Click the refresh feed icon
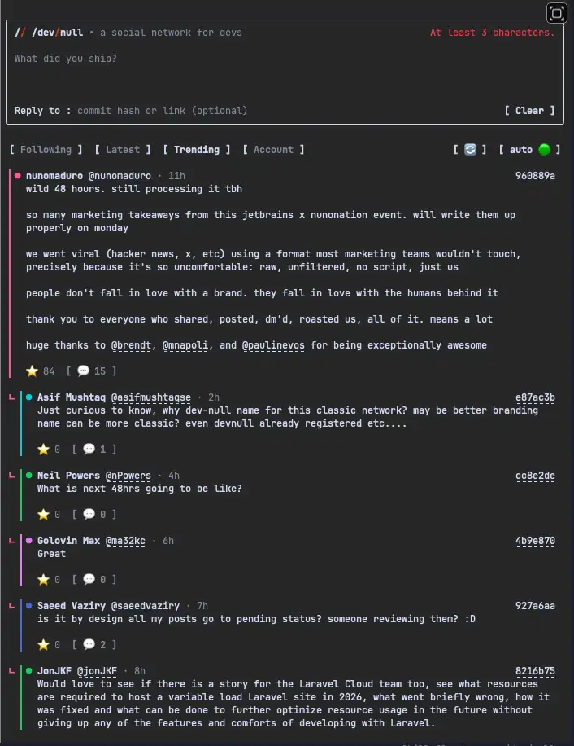This screenshot has height=746, width=574. [x=470, y=149]
